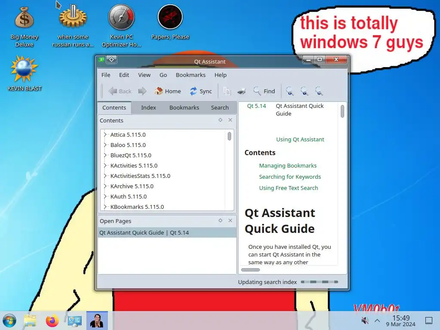Viewport: 440px width, 330px height.
Task: Click the Forward arrow in the toolbar
Action: coord(142,91)
